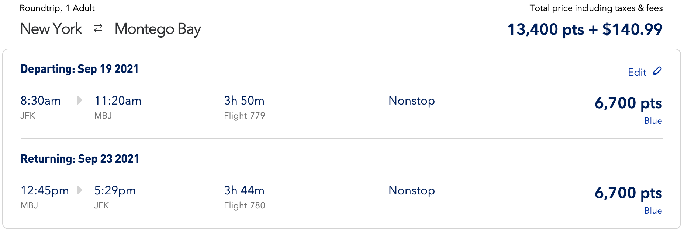This screenshot has height=232, width=684.
Task: Click the 3h 50m duration text
Action: tap(244, 101)
